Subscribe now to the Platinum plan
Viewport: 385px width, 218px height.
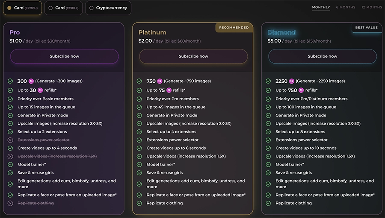(x=193, y=56)
